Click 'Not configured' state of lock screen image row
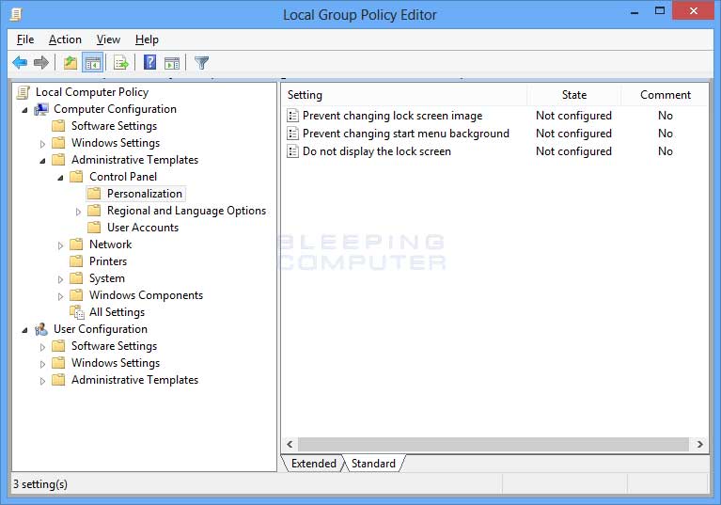 point(573,116)
